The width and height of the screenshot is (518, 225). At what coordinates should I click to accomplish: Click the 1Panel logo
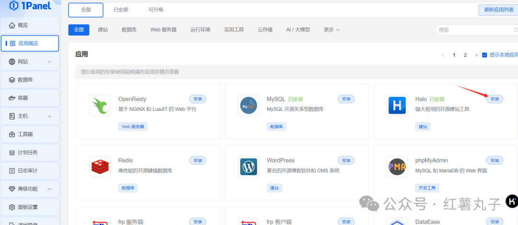pos(30,5)
